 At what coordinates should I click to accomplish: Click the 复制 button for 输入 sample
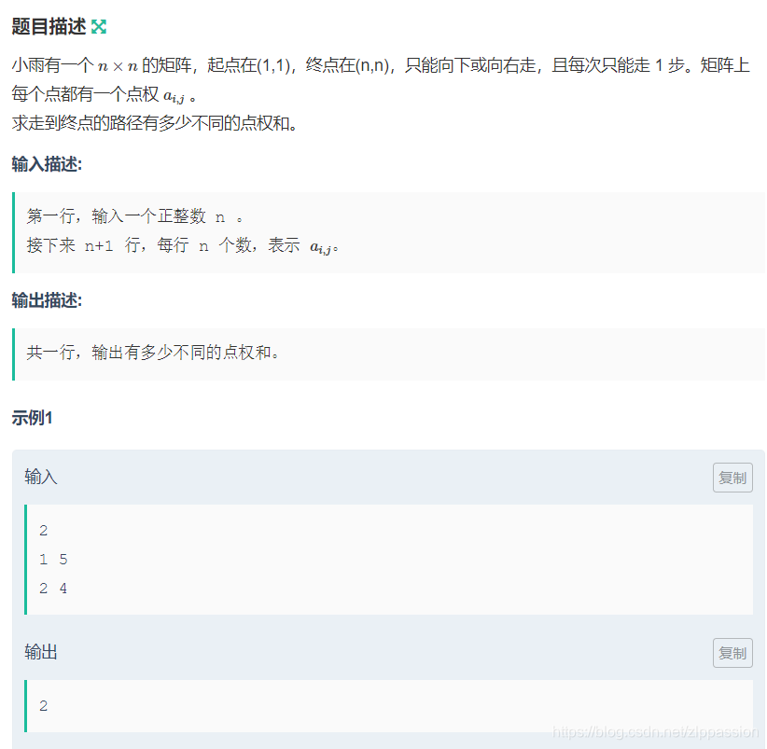[732, 478]
